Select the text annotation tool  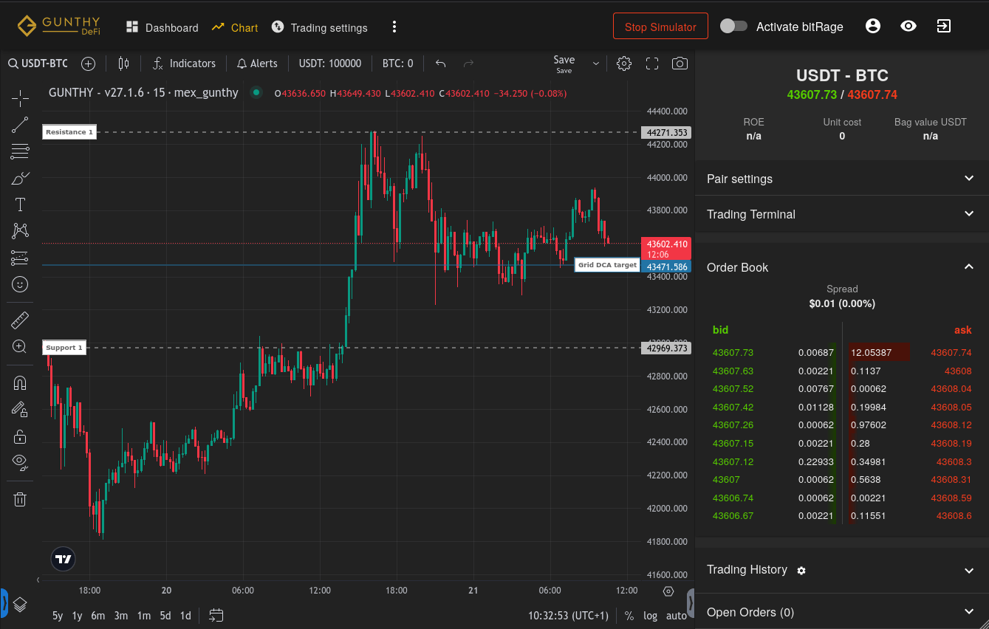[x=20, y=204]
